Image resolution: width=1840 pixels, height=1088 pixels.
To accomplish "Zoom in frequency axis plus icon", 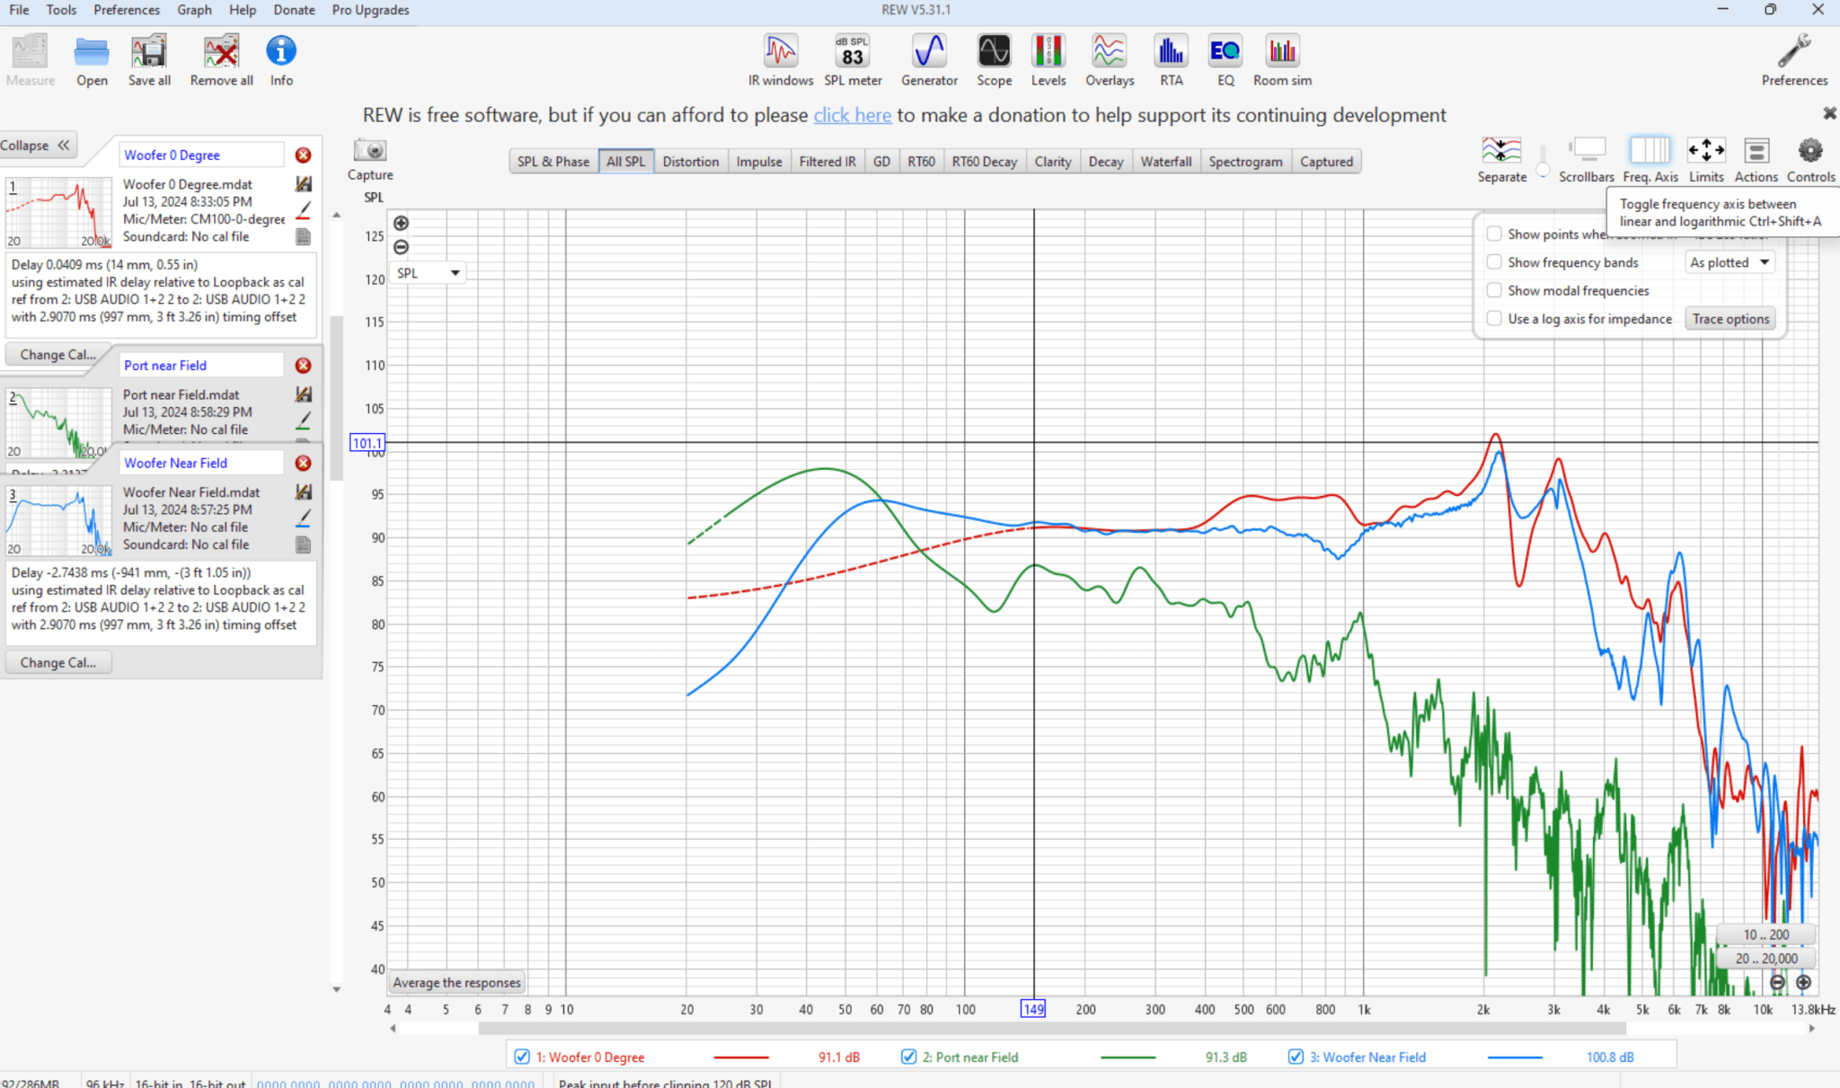I will [x=1803, y=983].
